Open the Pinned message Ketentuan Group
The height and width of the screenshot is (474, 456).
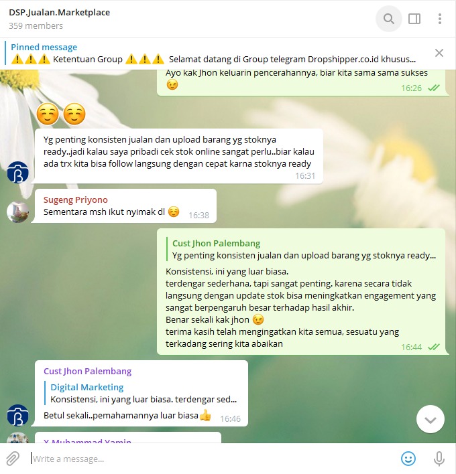pyautogui.click(x=213, y=53)
